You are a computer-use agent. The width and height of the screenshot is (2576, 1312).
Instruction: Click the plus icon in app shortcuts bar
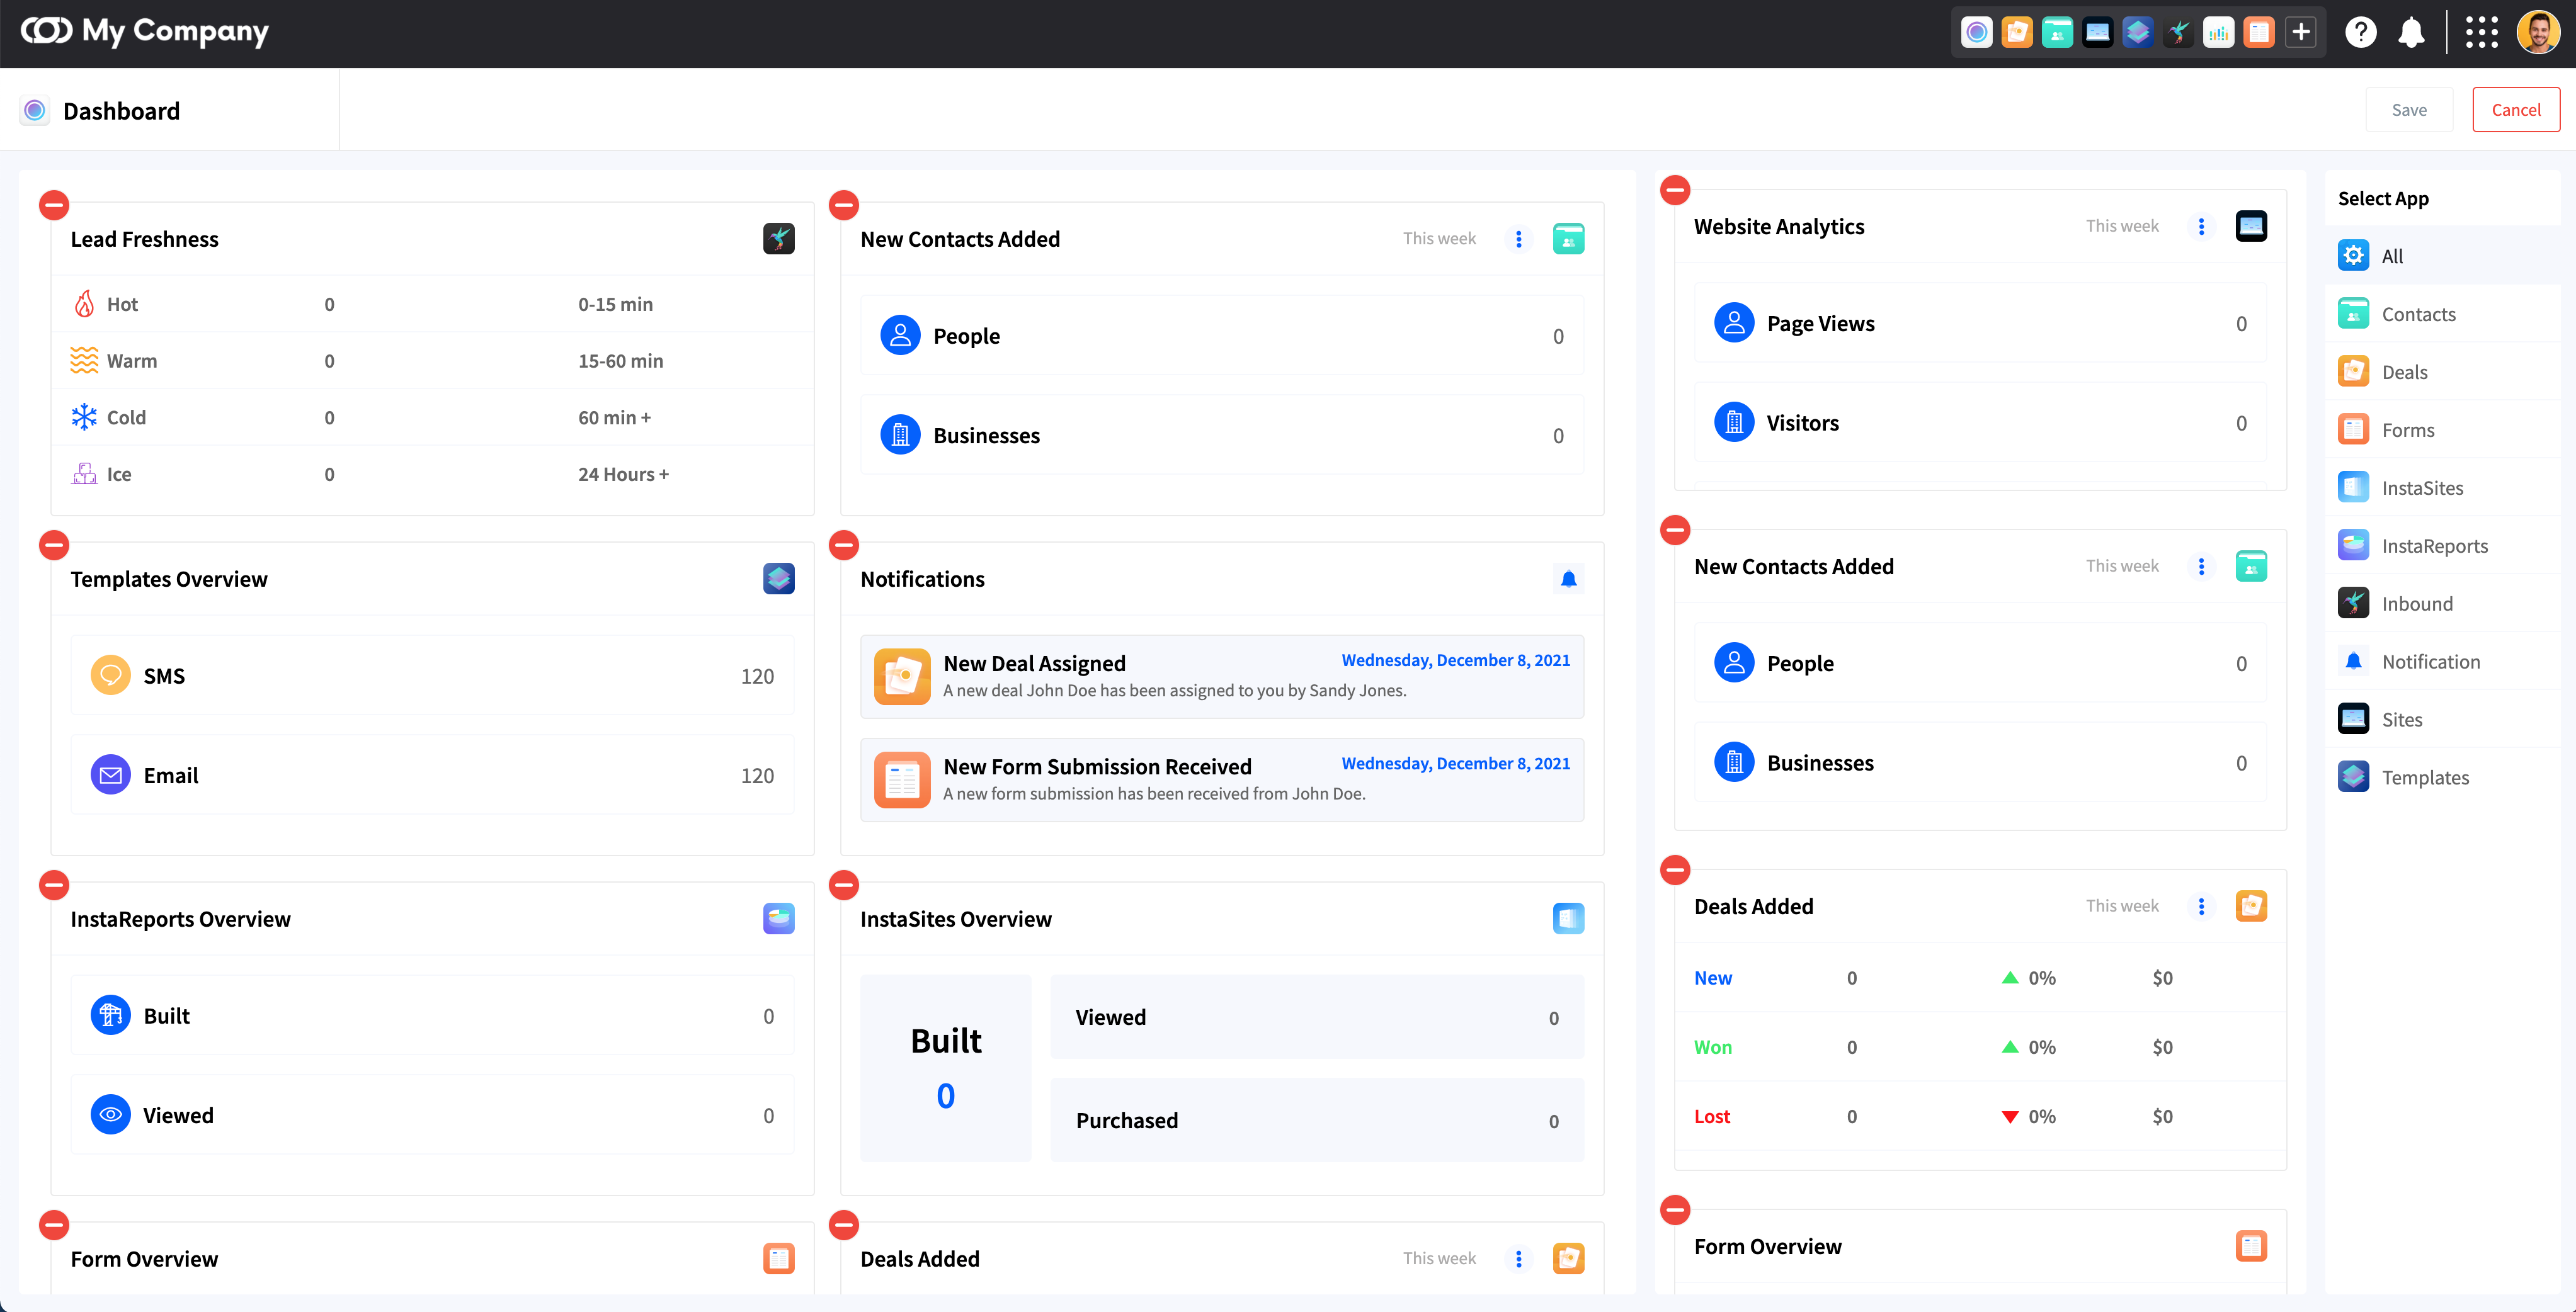click(x=2300, y=33)
